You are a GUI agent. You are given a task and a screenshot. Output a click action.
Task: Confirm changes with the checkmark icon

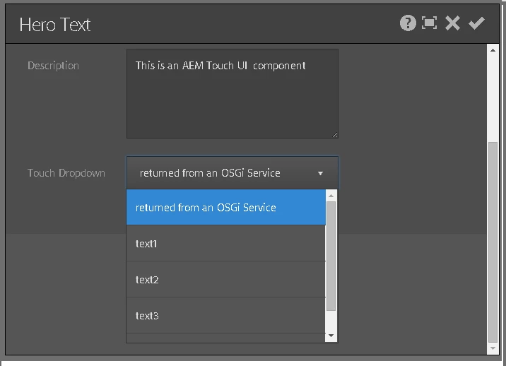[x=476, y=23]
